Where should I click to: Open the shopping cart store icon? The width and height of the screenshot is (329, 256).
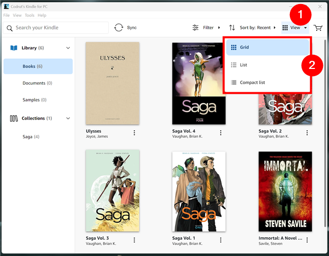click(318, 28)
